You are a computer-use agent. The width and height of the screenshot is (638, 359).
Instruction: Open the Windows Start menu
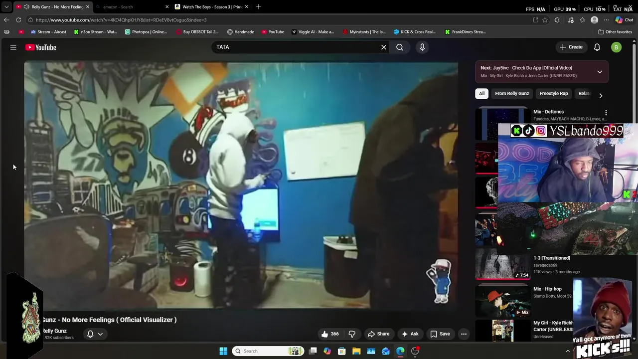[223, 351]
